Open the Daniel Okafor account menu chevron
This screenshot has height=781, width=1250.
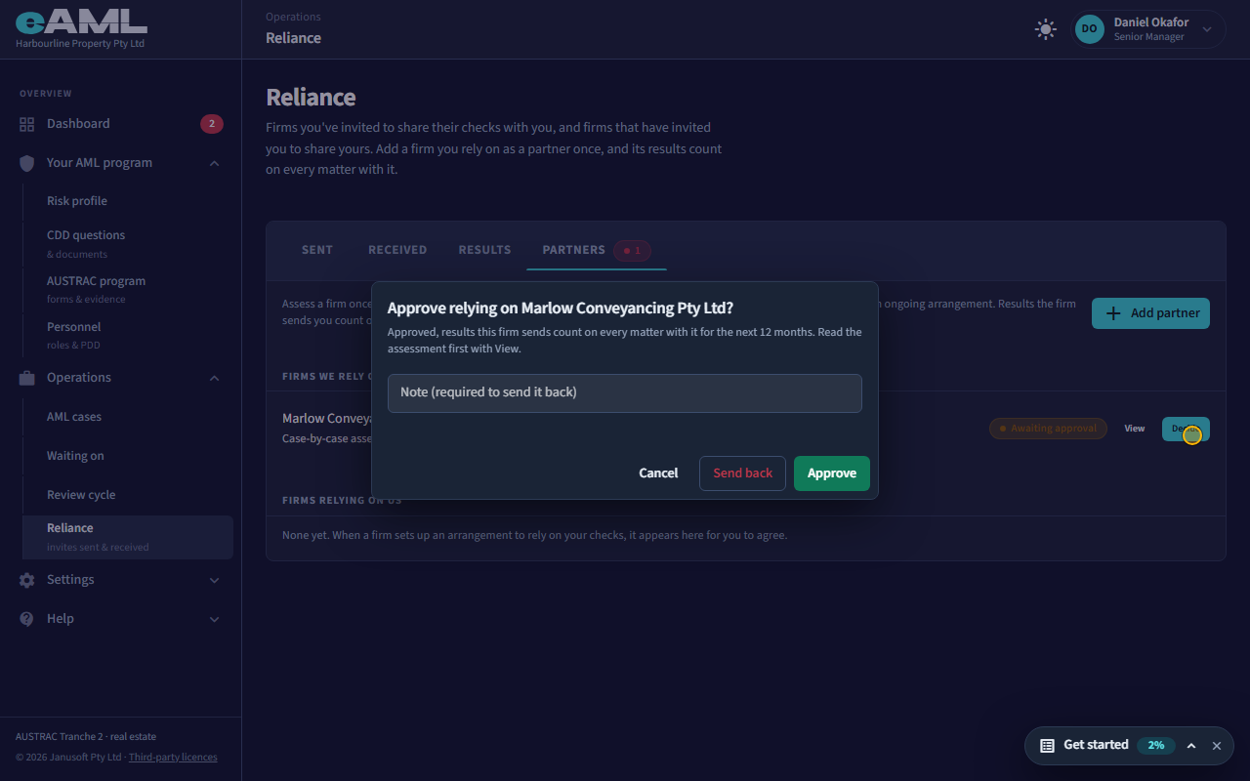[x=1207, y=29]
